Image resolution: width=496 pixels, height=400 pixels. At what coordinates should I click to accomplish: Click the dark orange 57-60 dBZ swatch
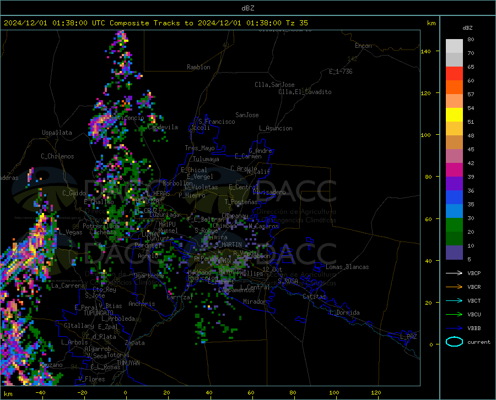click(x=454, y=87)
